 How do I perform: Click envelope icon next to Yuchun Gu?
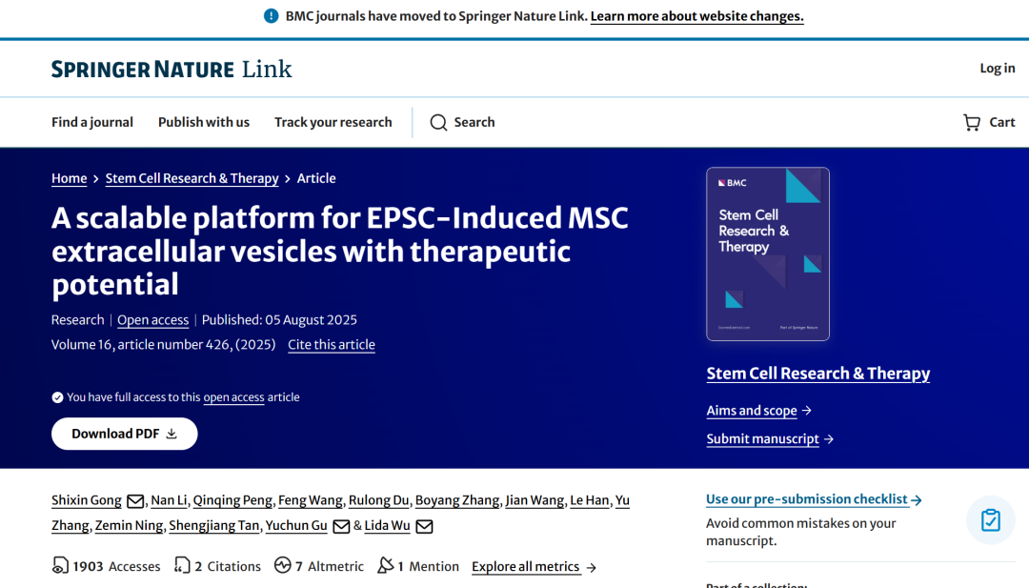coord(341,526)
